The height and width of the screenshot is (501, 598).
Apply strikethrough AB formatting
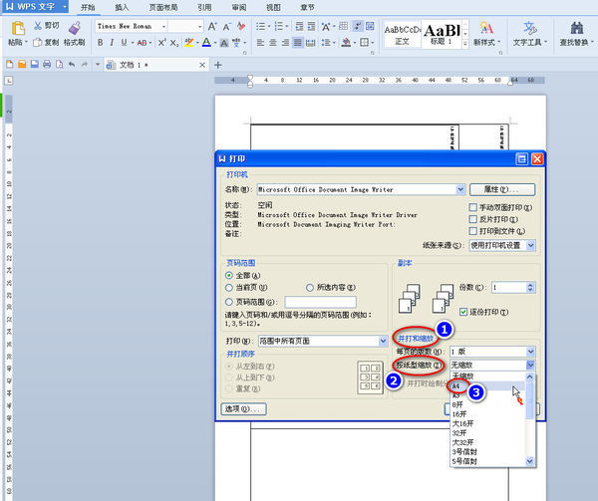point(142,43)
